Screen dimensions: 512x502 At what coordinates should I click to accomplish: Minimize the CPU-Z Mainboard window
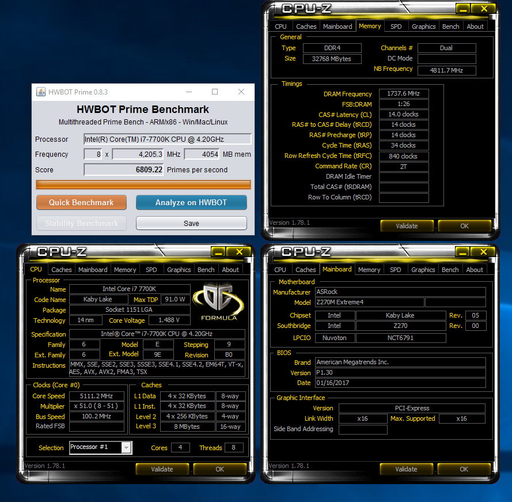[462, 252]
